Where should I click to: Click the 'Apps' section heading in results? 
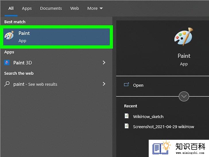(9, 52)
